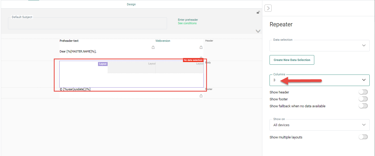Click into the Default Subject field
The height and width of the screenshot is (156, 375).
tap(87, 24)
